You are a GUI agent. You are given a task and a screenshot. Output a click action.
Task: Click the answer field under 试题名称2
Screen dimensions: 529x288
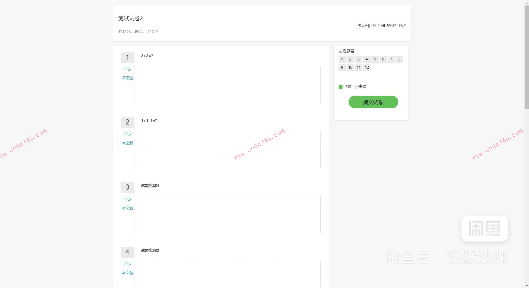pyautogui.click(x=231, y=274)
